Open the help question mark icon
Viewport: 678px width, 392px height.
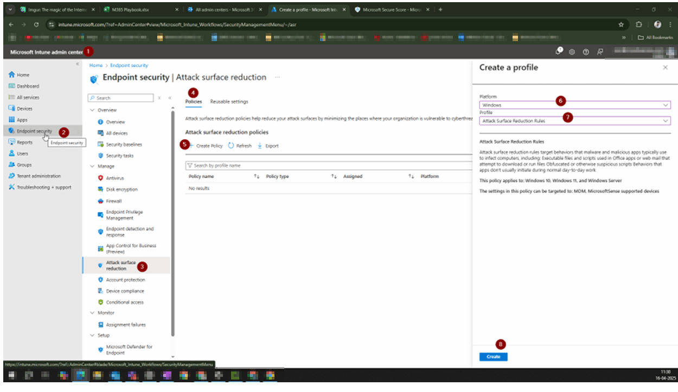click(x=586, y=52)
